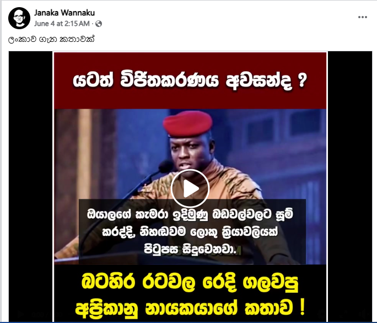
Task: Open the June 4 at 2:15 AM timestamp
Action: 62,24
